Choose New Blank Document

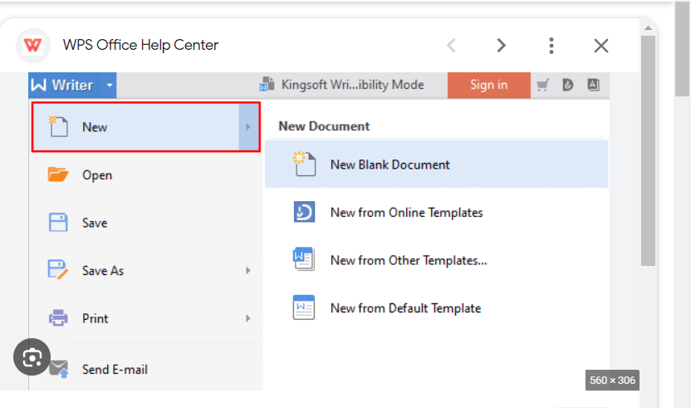[x=437, y=165]
